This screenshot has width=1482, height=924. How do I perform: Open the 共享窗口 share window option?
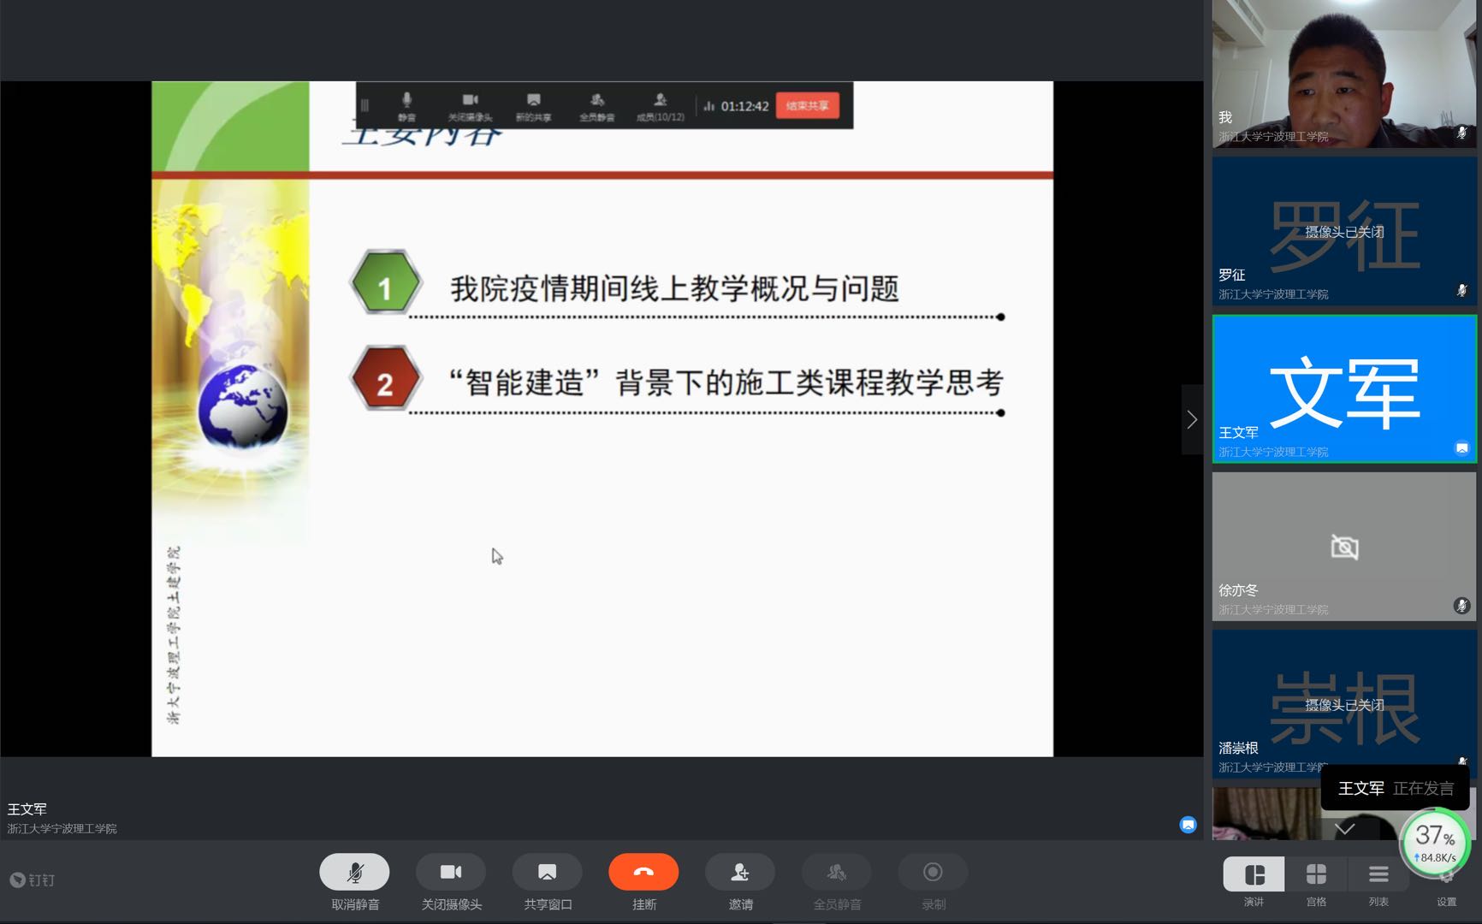(547, 872)
